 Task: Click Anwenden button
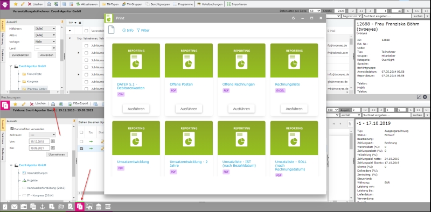(47, 55)
